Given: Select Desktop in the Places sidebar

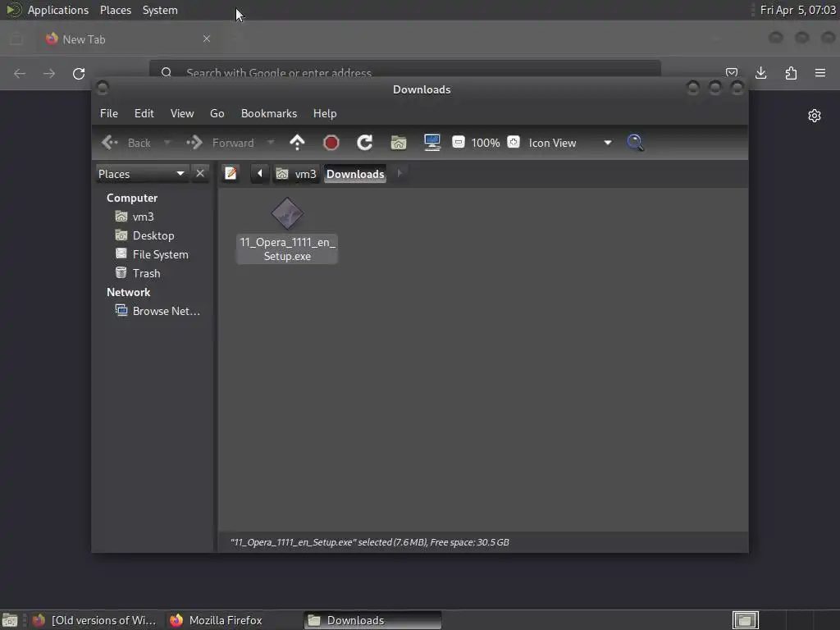Looking at the screenshot, I should click(155, 235).
